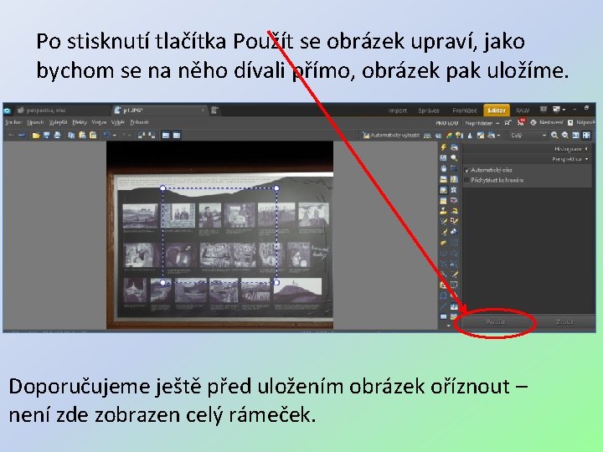Screen dimensions: 603x452
Task: Click the print toolbar icon
Action: pyautogui.click(x=57, y=136)
